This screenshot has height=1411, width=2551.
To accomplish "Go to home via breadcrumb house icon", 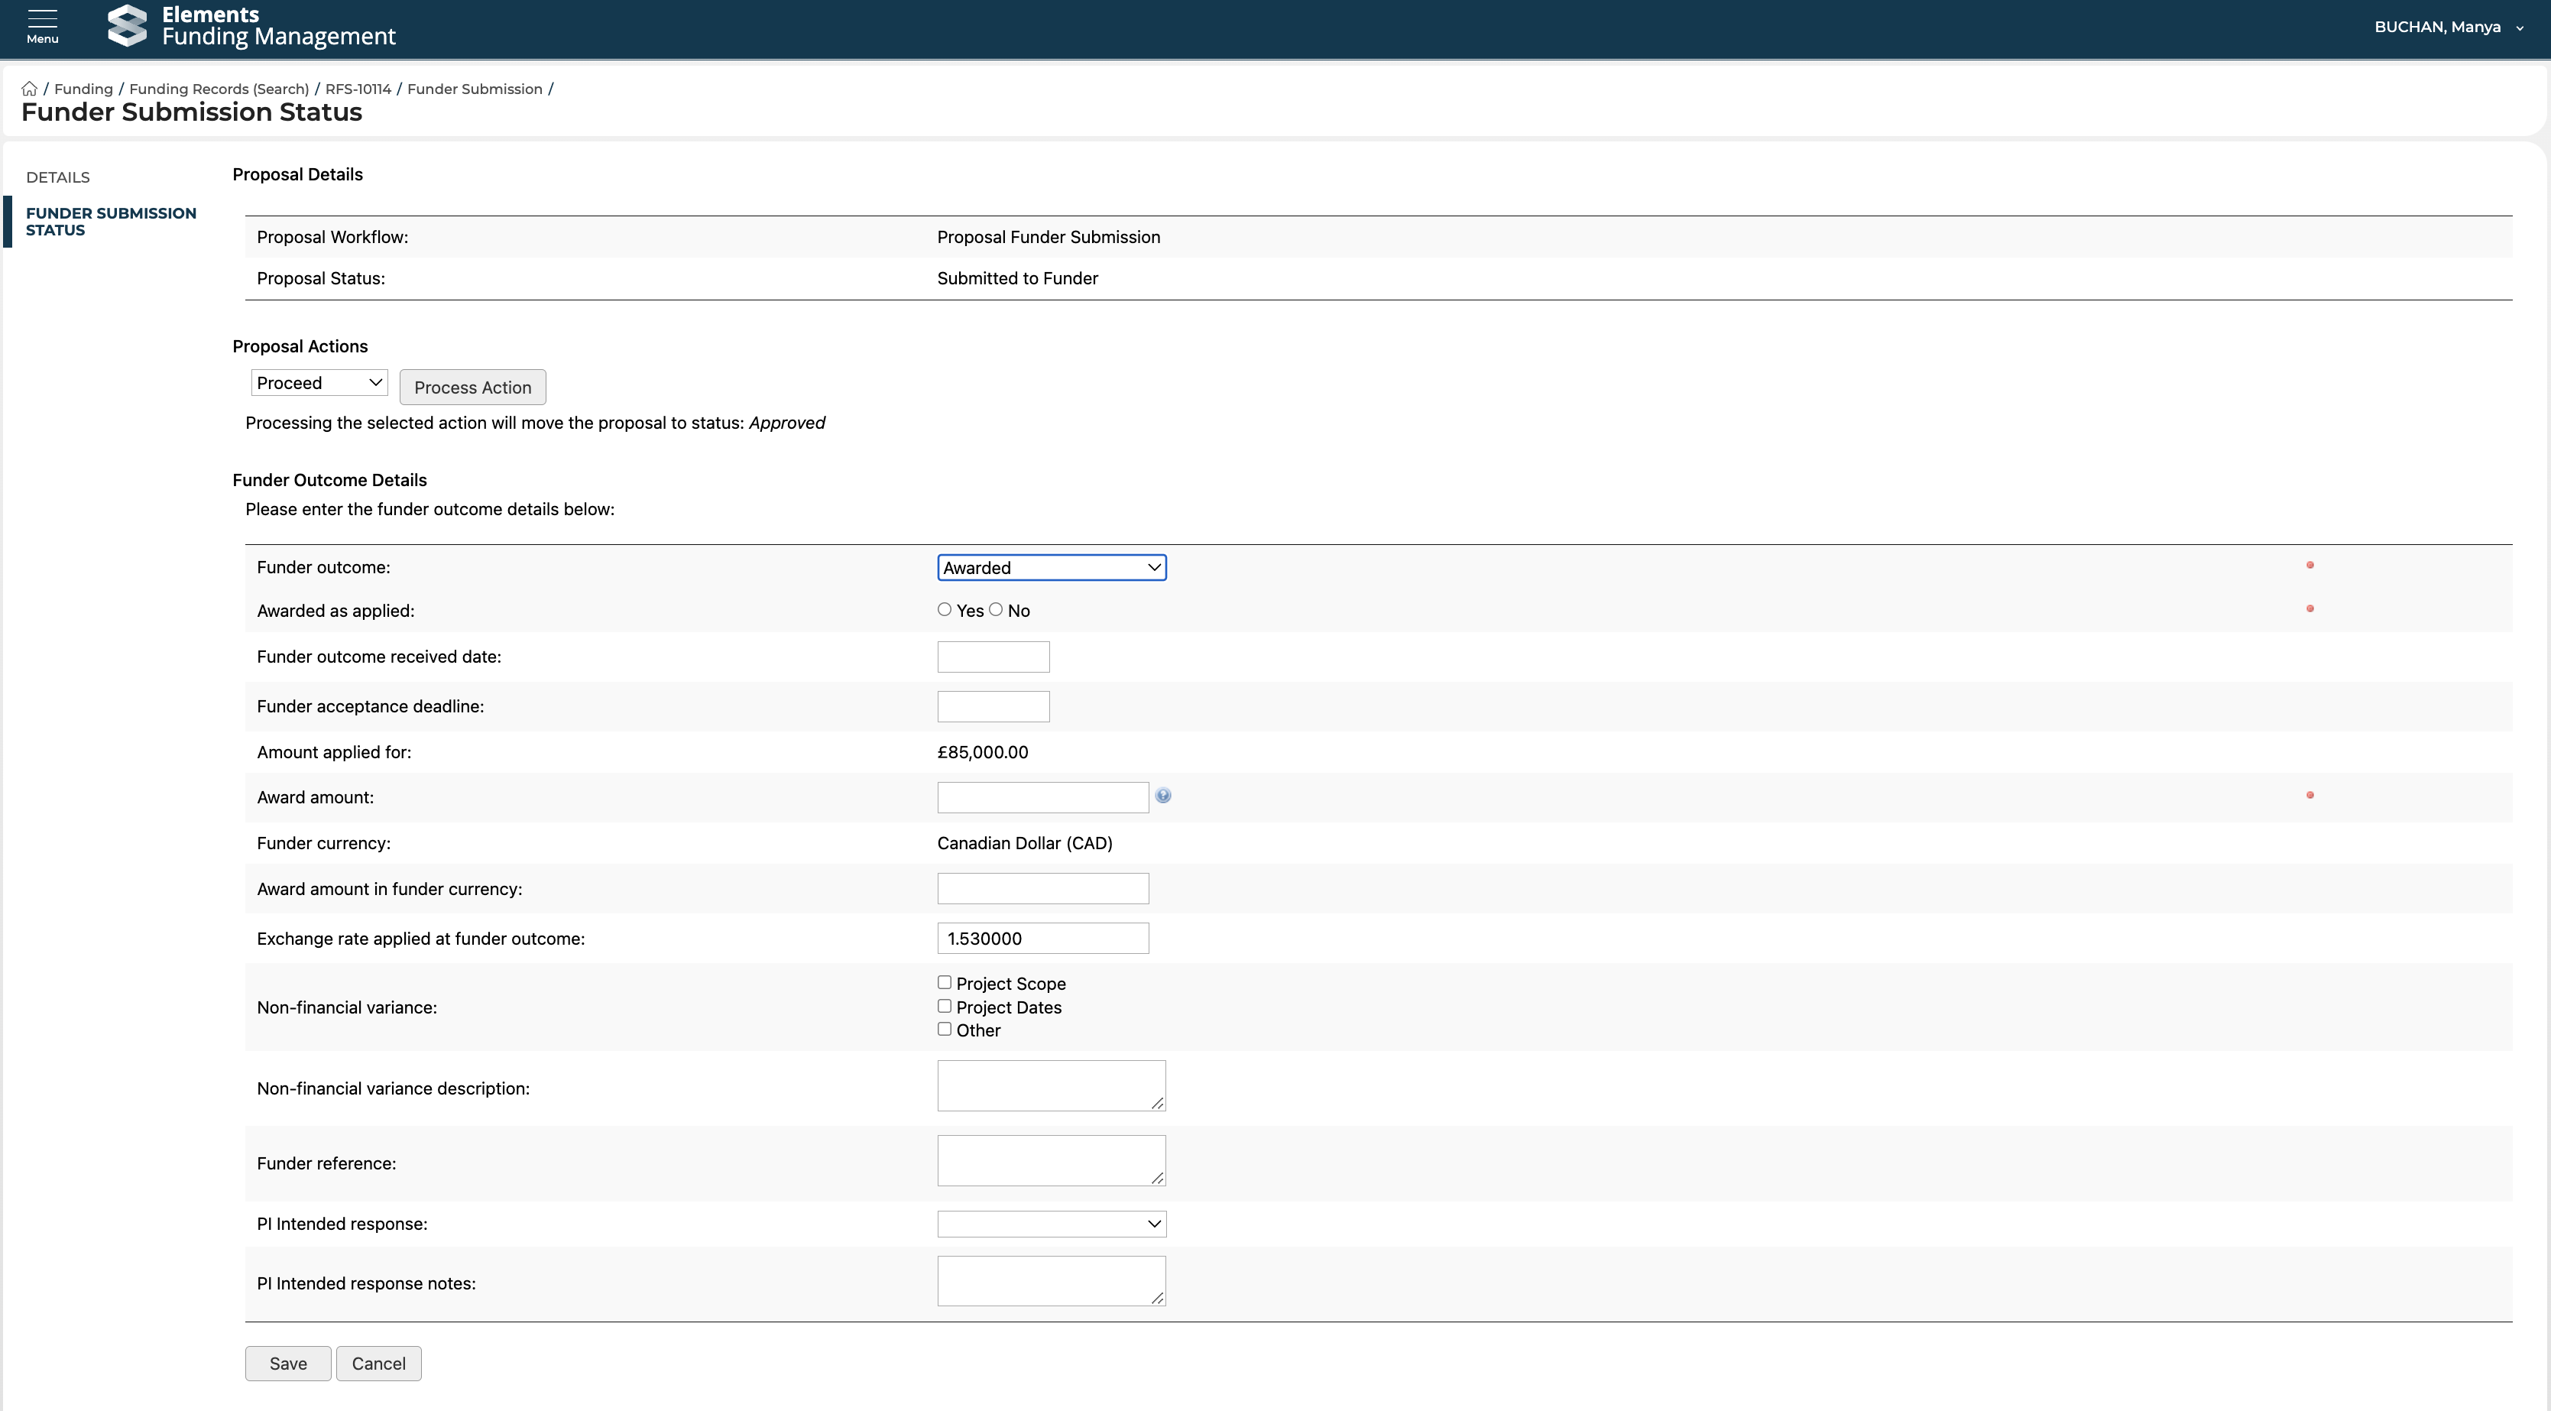I will [x=30, y=89].
